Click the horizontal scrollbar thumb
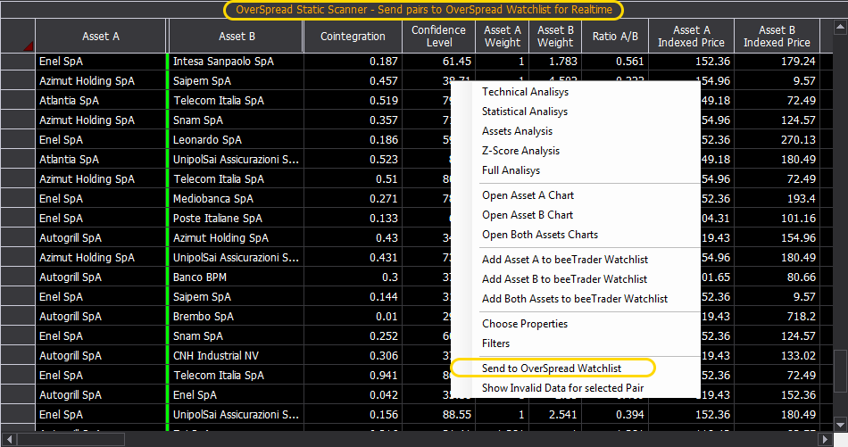 tap(71, 439)
